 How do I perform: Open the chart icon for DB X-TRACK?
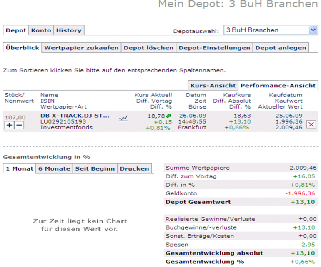[123, 119]
